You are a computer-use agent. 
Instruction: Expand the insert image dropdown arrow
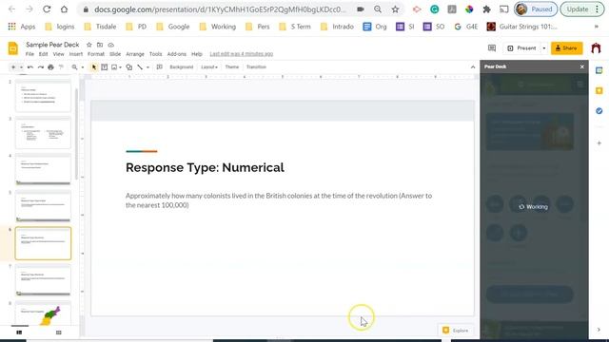click(121, 67)
